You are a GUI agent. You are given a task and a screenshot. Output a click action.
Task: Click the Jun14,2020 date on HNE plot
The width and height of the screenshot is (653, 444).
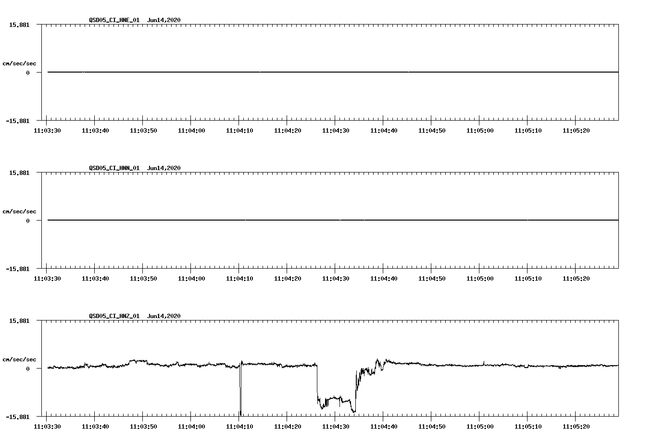(164, 20)
